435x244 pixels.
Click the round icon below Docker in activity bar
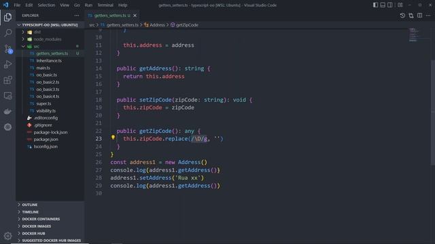click(x=7, y=127)
